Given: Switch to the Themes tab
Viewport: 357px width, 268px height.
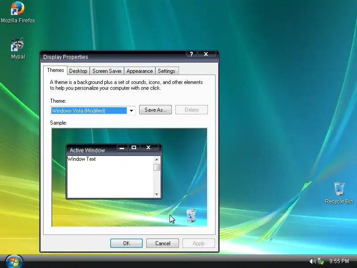Looking at the screenshot, I should pyautogui.click(x=55, y=70).
